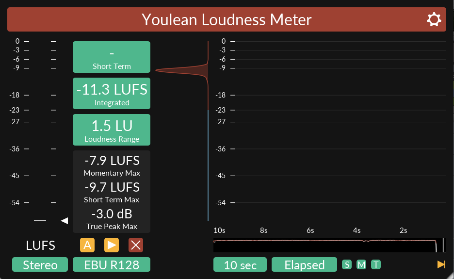Jump to latest with the skip-to-end arrow
The image size is (454, 279).
(x=441, y=264)
